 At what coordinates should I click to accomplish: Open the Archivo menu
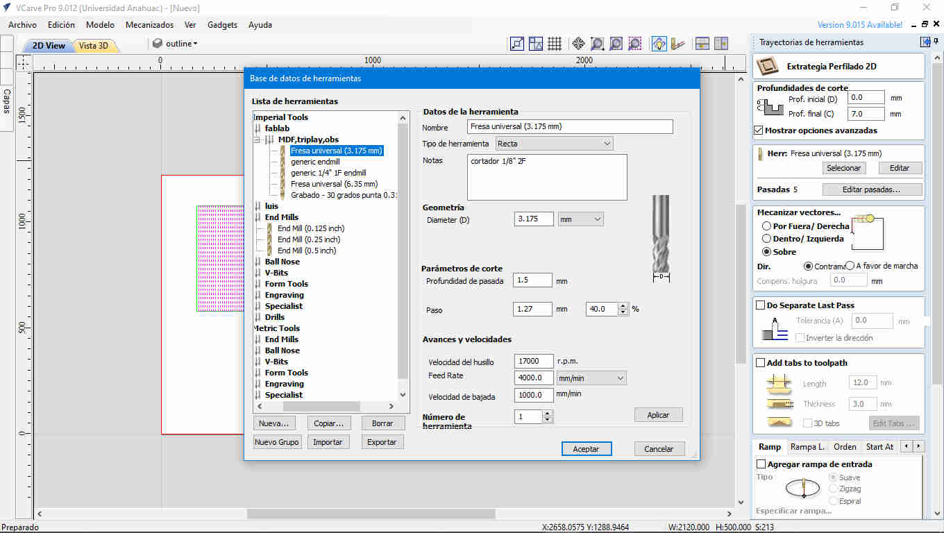tap(22, 24)
